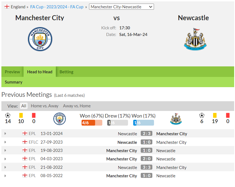This screenshot has height=187, width=235.
Task: Open the Manchester City-Newcastle match dropdown
Action: (121, 7)
